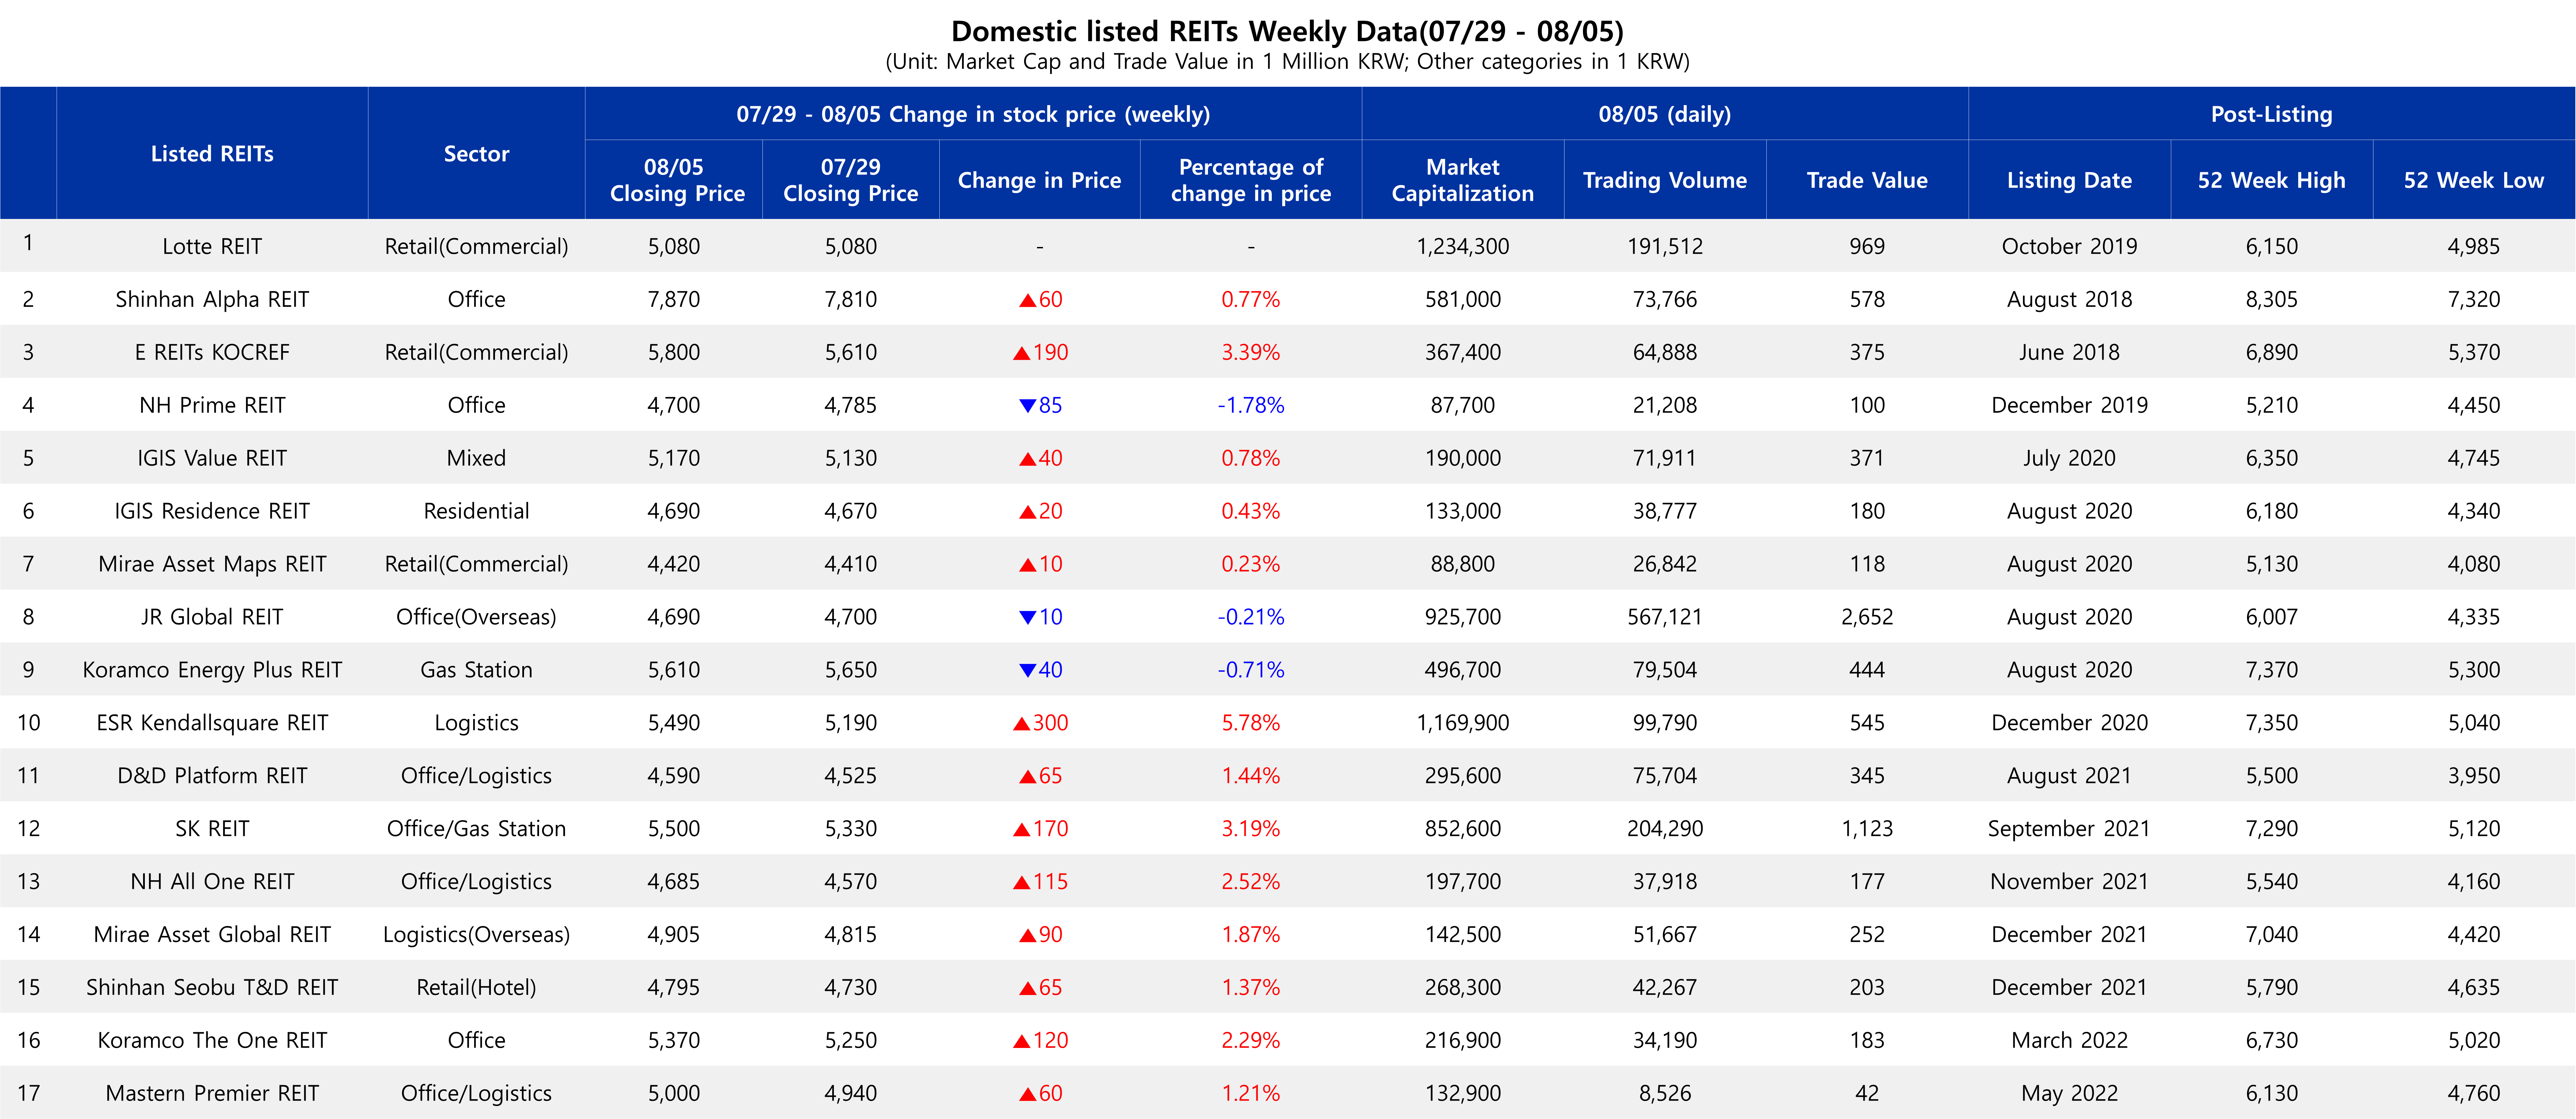This screenshot has width=2576, height=1119.
Task: Select the Retail(Hotel) sector cell
Action: tap(476, 988)
